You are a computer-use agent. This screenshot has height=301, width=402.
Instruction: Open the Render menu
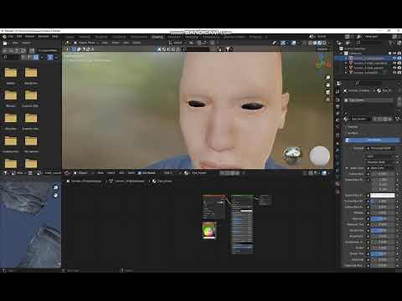29,37
